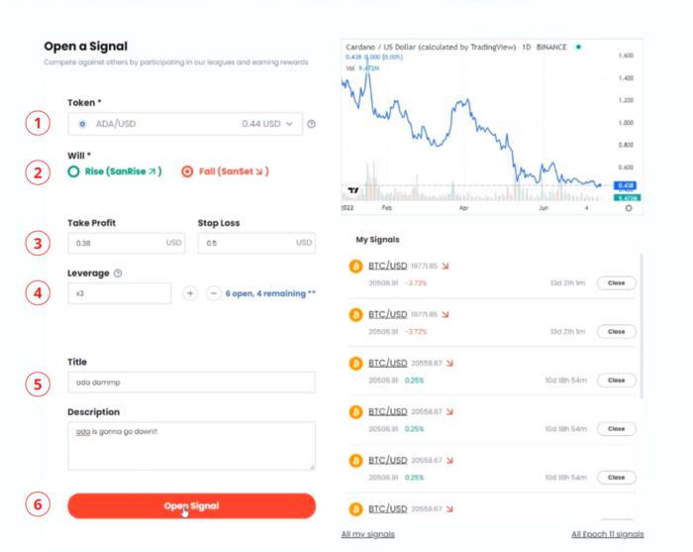Click the My Signals list scrollbar

[x=642, y=327]
